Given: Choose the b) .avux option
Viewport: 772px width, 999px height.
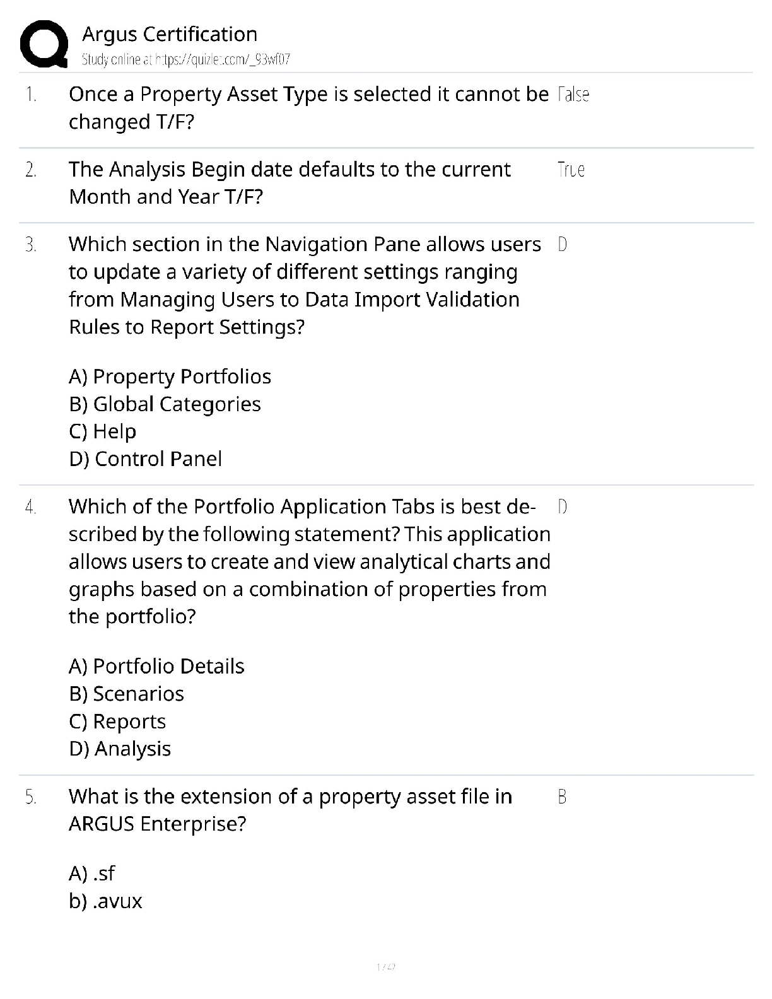Looking at the screenshot, I should point(105,901).
